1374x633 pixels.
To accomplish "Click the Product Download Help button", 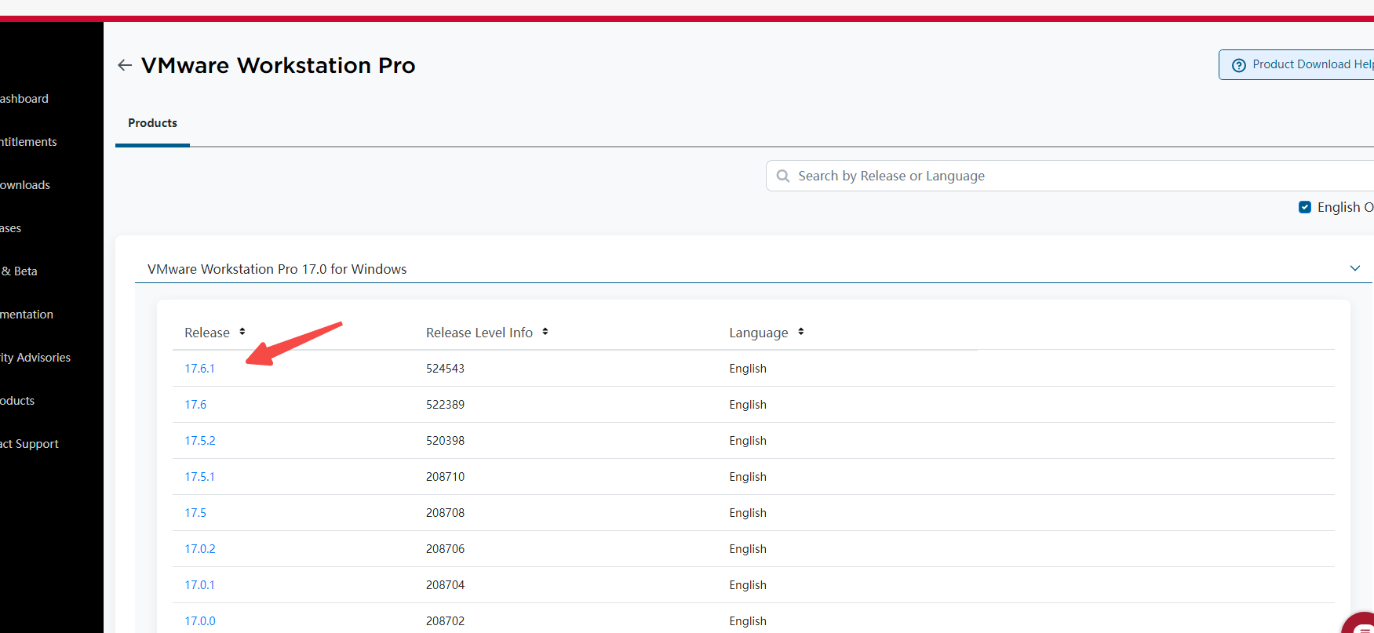I will pyautogui.click(x=1296, y=64).
